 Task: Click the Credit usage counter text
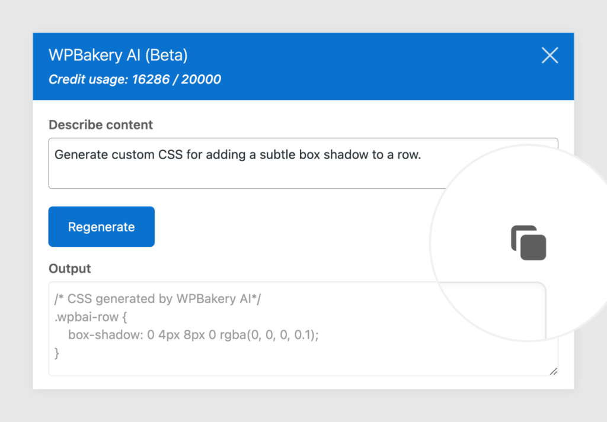click(135, 79)
